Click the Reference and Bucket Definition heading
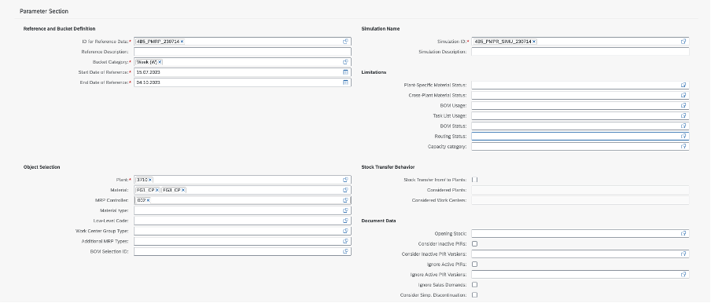This screenshot has width=711, height=303. coord(60,29)
